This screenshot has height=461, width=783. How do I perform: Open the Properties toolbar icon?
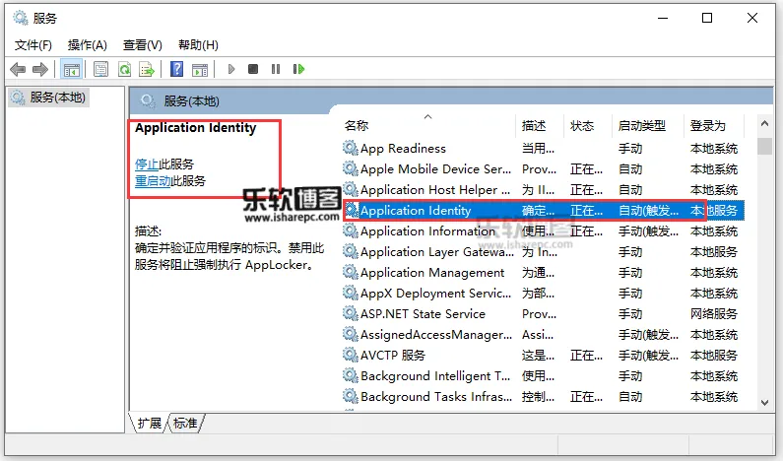point(100,69)
